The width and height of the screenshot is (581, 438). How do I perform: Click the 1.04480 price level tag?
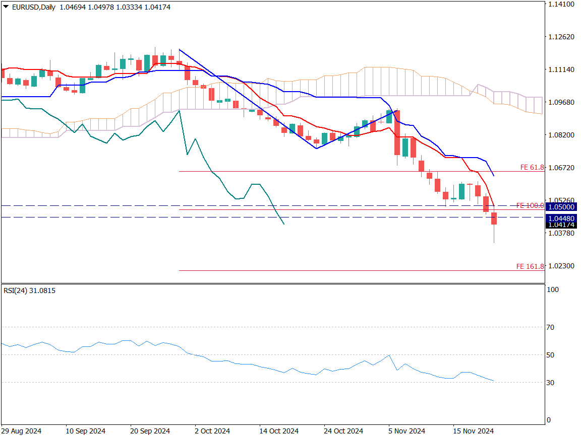tap(561, 218)
